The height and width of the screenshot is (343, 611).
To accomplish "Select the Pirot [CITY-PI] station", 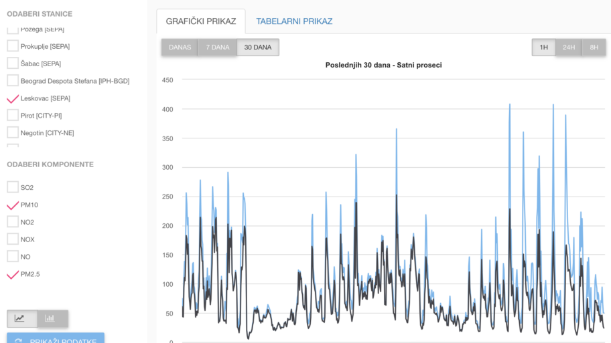I will coord(13,116).
